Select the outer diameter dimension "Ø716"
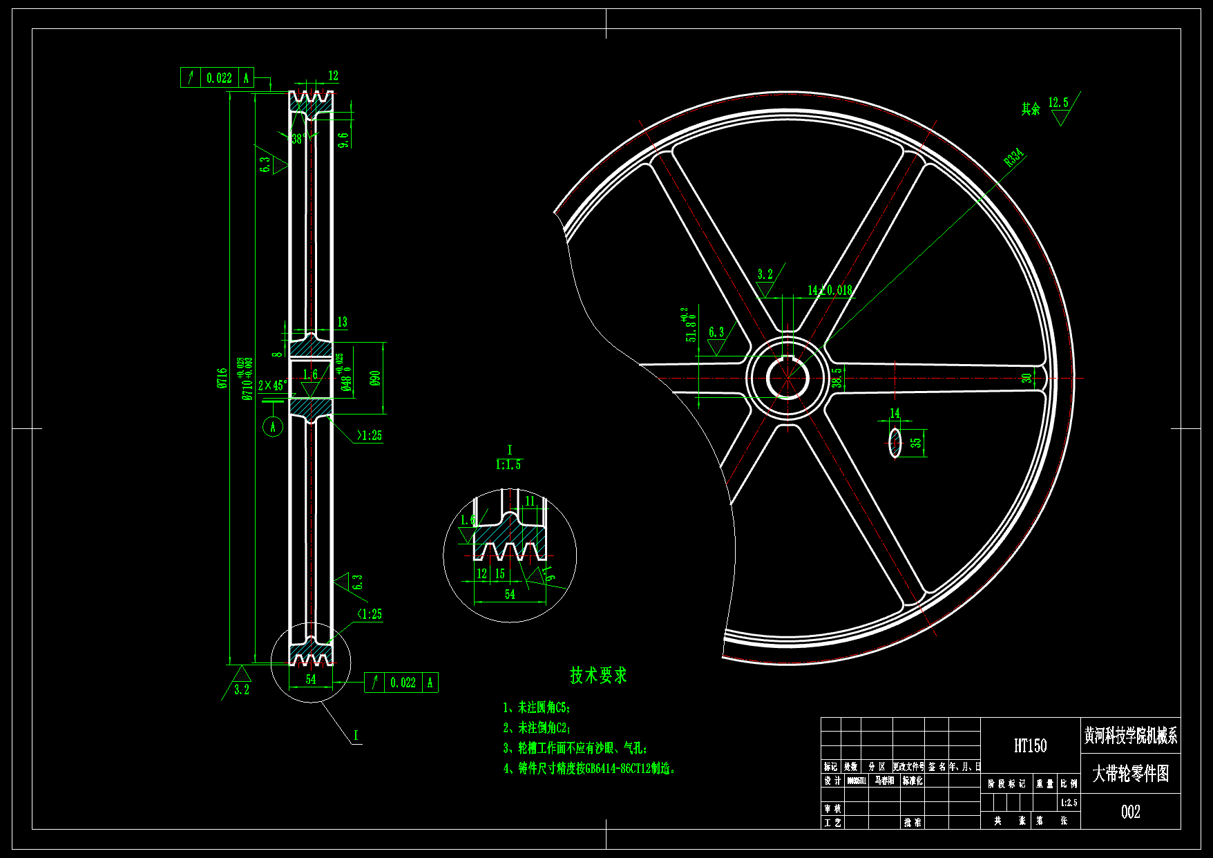The width and height of the screenshot is (1213, 858). pos(222,378)
